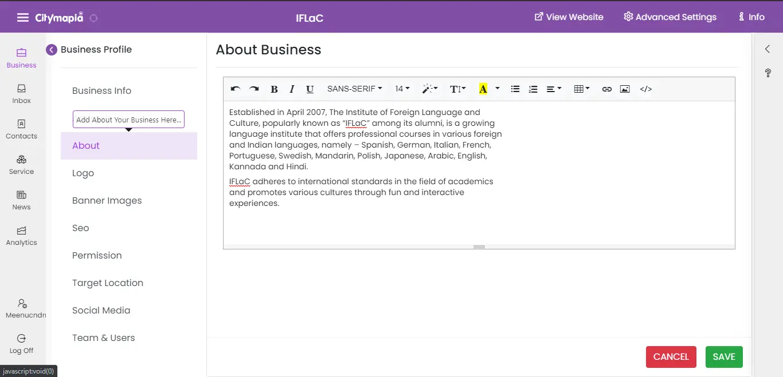Open the SANS-SERIF font family dropdown
Viewport: 783px width, 377px height.
pyautogui.click(x=355, y=89)
